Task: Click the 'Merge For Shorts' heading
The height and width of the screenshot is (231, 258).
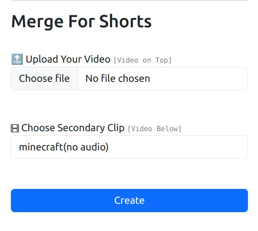Action: tap(81, 22)
